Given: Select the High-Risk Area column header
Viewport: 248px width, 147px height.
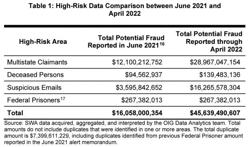Looking at the screenshot, I should click(43, 41).
